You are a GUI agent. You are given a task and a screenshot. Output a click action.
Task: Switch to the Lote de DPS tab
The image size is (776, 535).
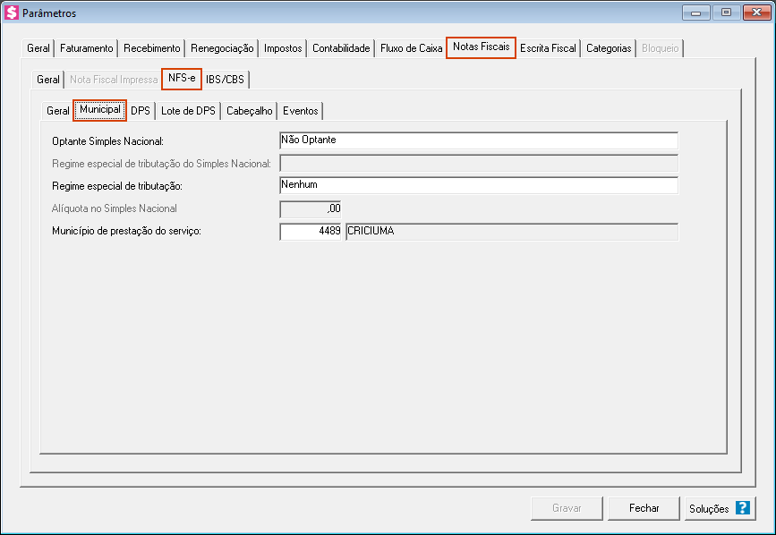[x=188, y=111]
